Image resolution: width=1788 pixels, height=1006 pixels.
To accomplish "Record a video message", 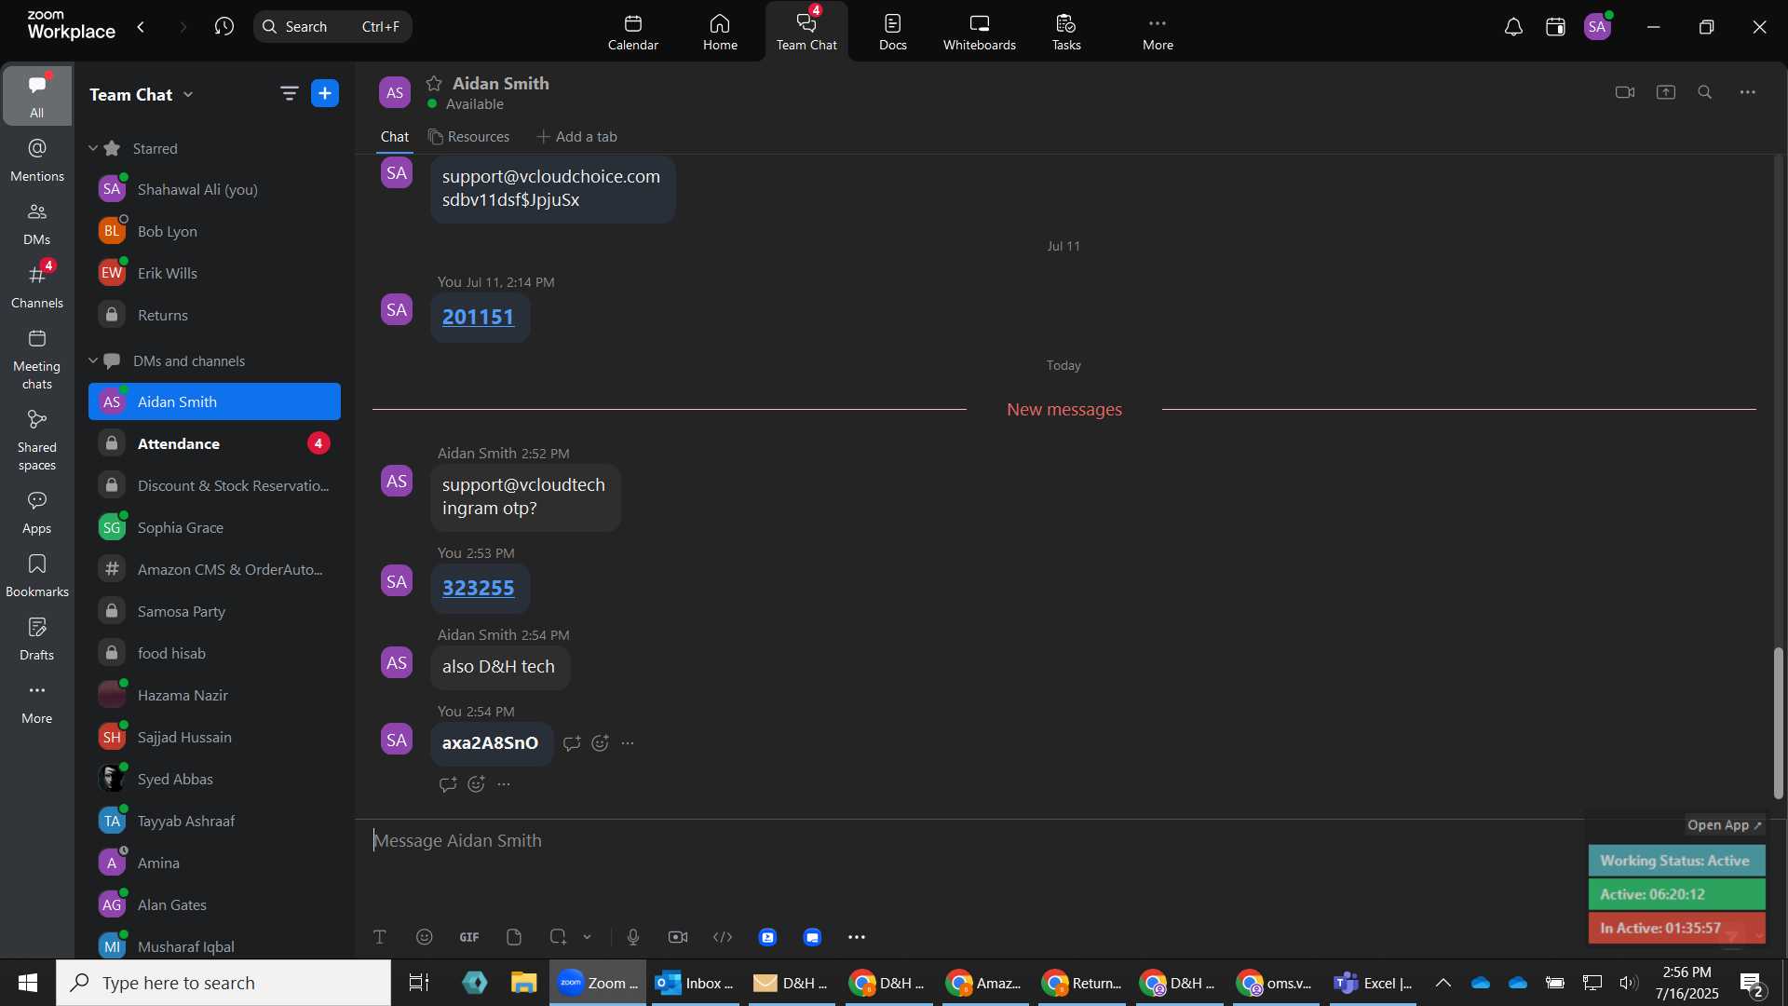I will click(678, 937).
